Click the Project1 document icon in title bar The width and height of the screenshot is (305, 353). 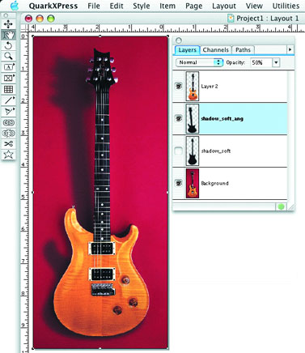(231, 19)
